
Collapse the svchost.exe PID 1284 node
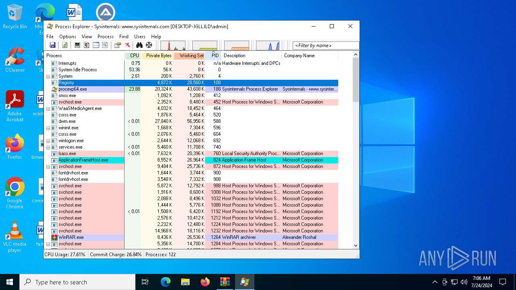48,244
